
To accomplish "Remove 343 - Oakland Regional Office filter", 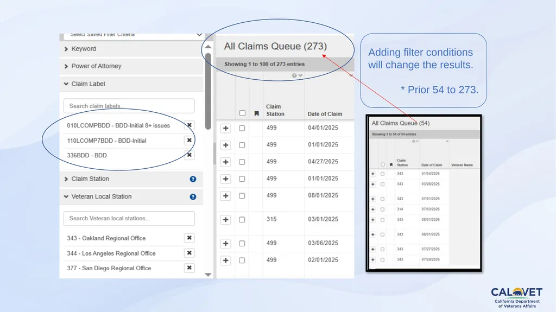I will point(189,238).
